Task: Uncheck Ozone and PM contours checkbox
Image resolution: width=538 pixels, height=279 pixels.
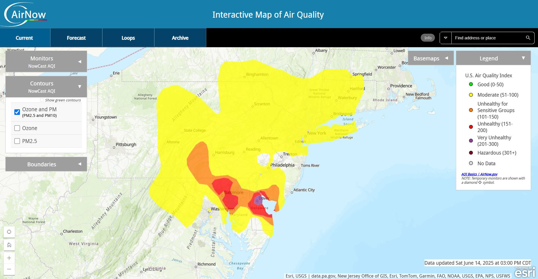Action: (x=17, y=112)
